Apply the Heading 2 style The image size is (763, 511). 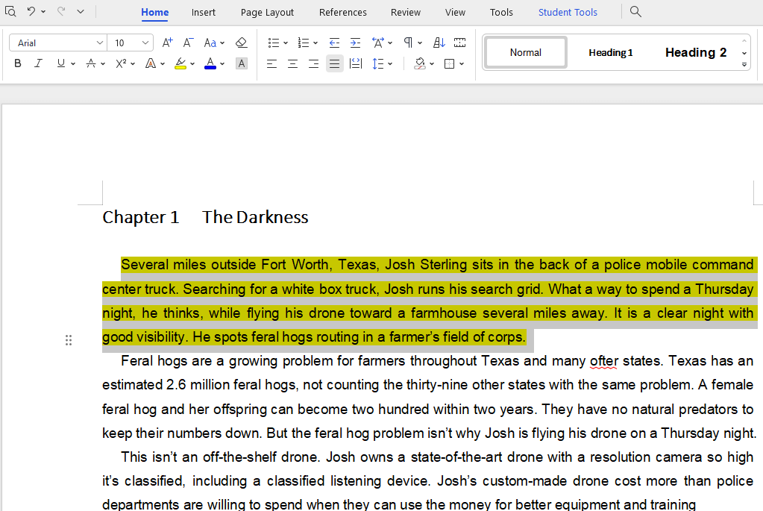click(x=695, y=53)
